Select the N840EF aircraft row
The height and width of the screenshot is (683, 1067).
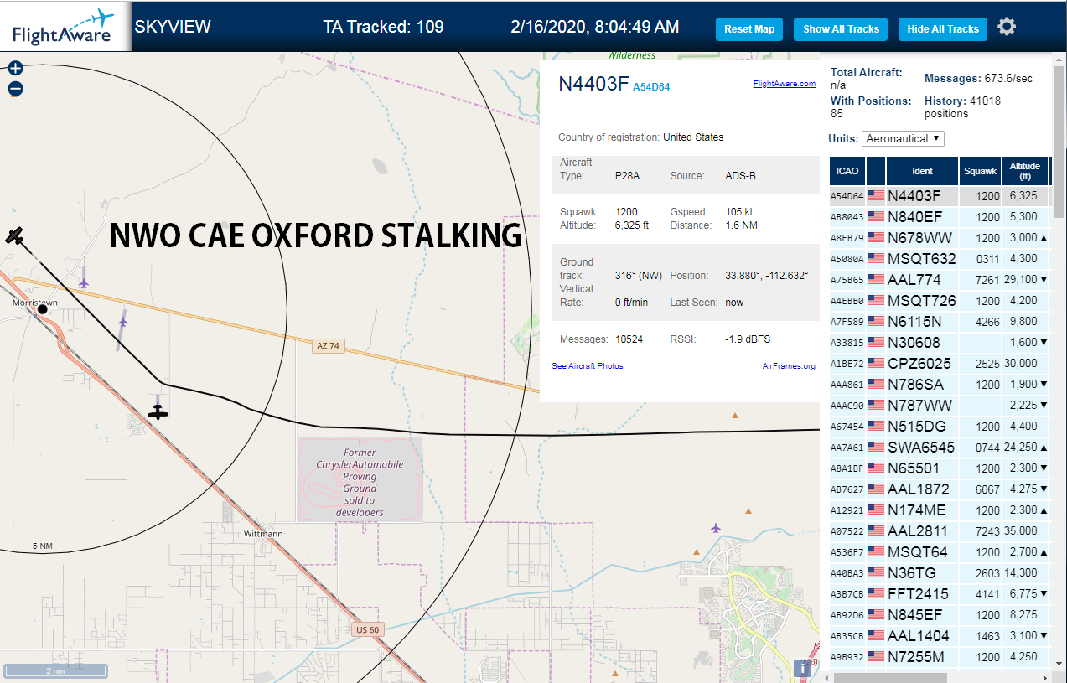pos(939,217)
